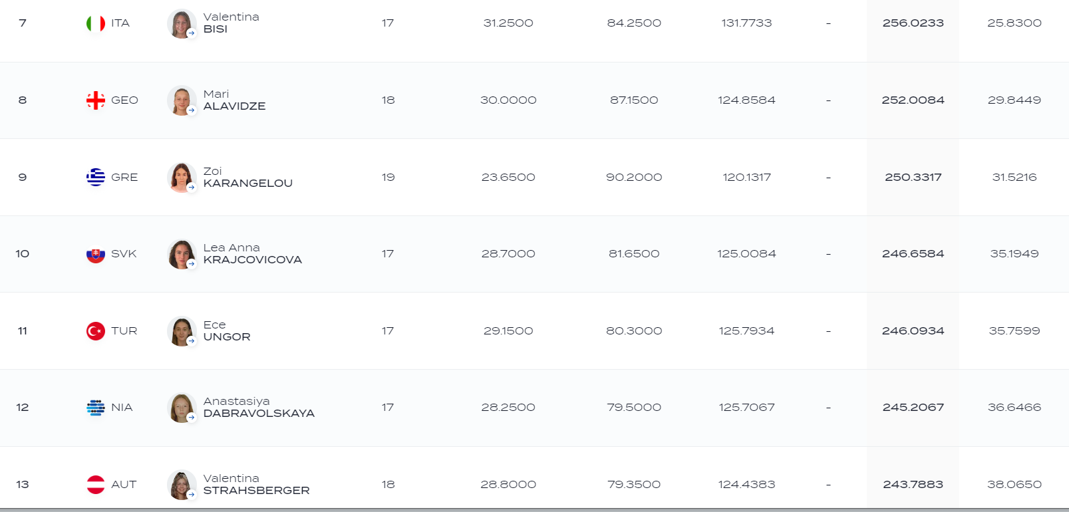Screen dimensions: 1069x512
Task: Click the Austria flag icon
Action: [96, 485]
